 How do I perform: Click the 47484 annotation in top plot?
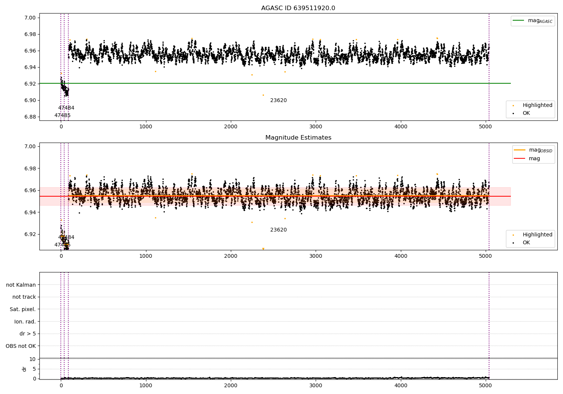66,108
